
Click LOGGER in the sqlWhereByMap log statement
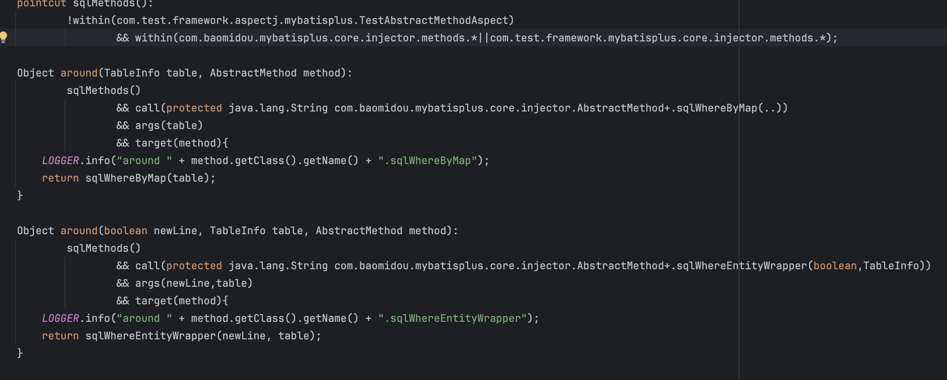point(61,161)
